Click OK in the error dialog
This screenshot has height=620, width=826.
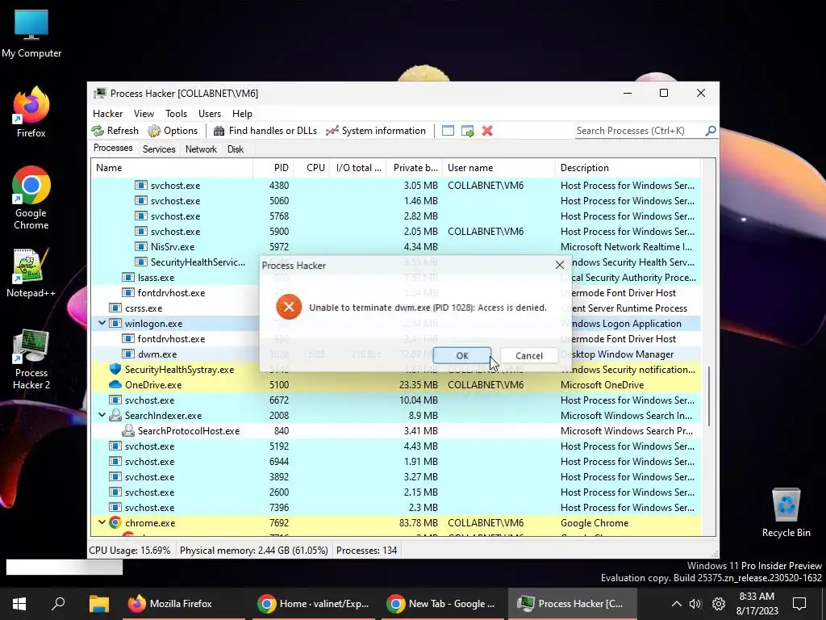point(462,356)
